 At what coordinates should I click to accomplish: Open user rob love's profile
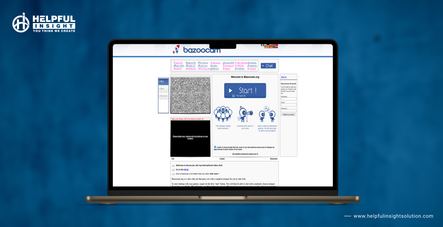(204, 66)
